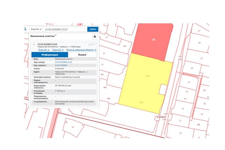Switch to the Услуги tab

pos(82,55)
